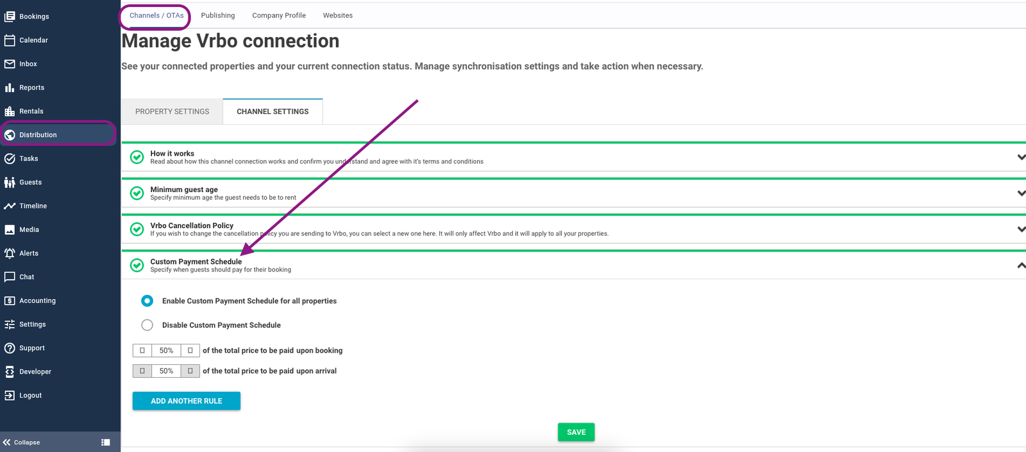Select Enable Custom Payment Schedule for all properties
The image size is (1026, 452).
pos(147,301)
